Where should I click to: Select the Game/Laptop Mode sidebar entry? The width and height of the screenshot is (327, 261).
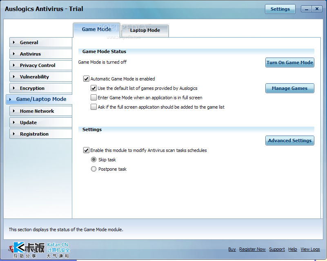[x=39, y=99]
